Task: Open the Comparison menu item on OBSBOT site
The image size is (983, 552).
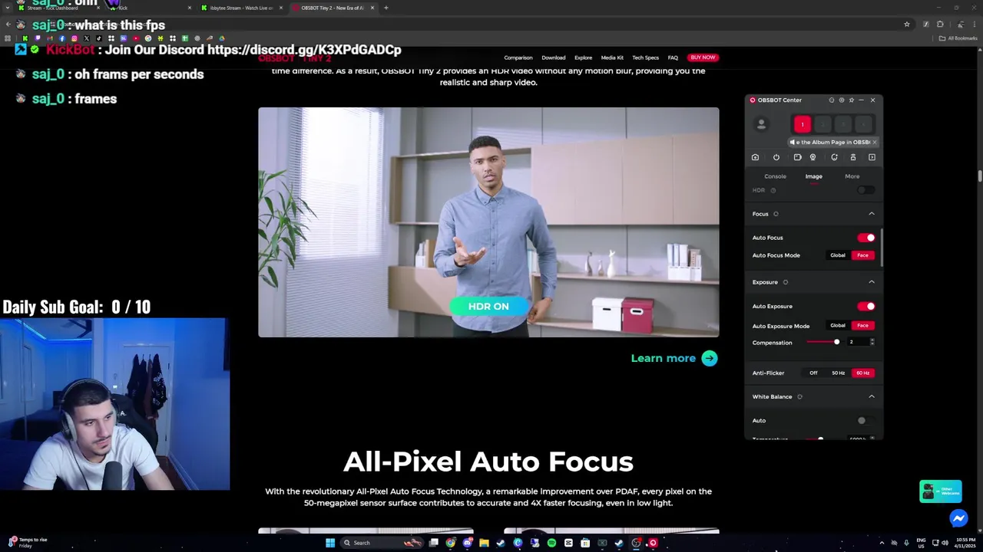Action: tap(518, 58)
